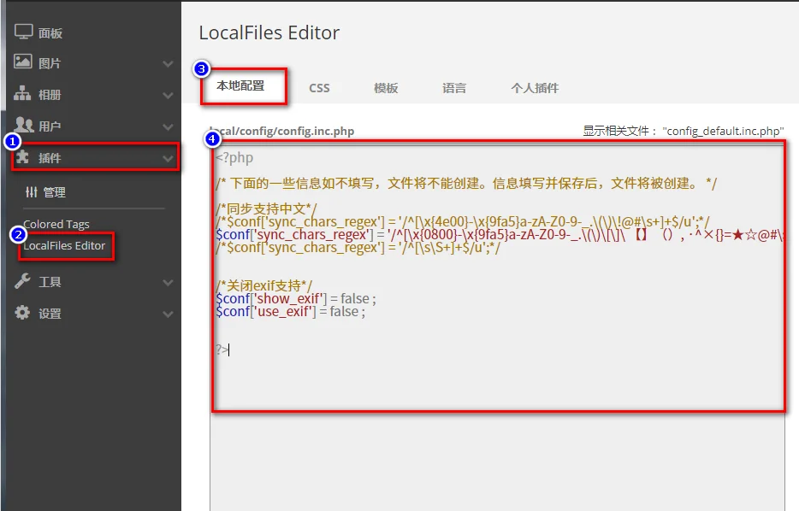Switch to the CSS tab
Viewport: 799px width, 511px height.
pos(319,88)
